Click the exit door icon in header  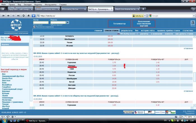tap(193, 23)
